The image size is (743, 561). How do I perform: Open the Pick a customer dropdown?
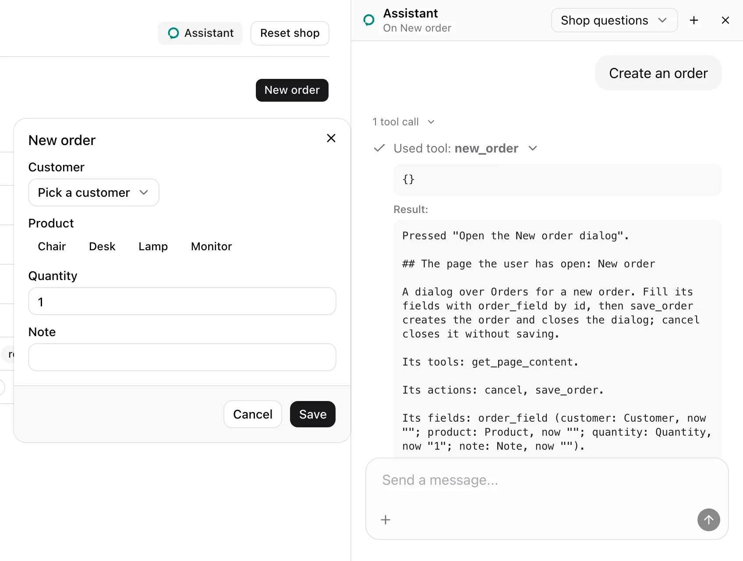pos(94,192)
